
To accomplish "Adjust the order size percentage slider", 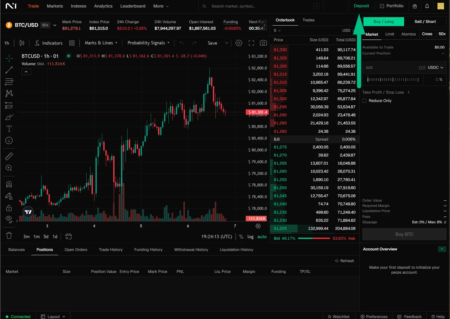I will click(x=393, y=80).
